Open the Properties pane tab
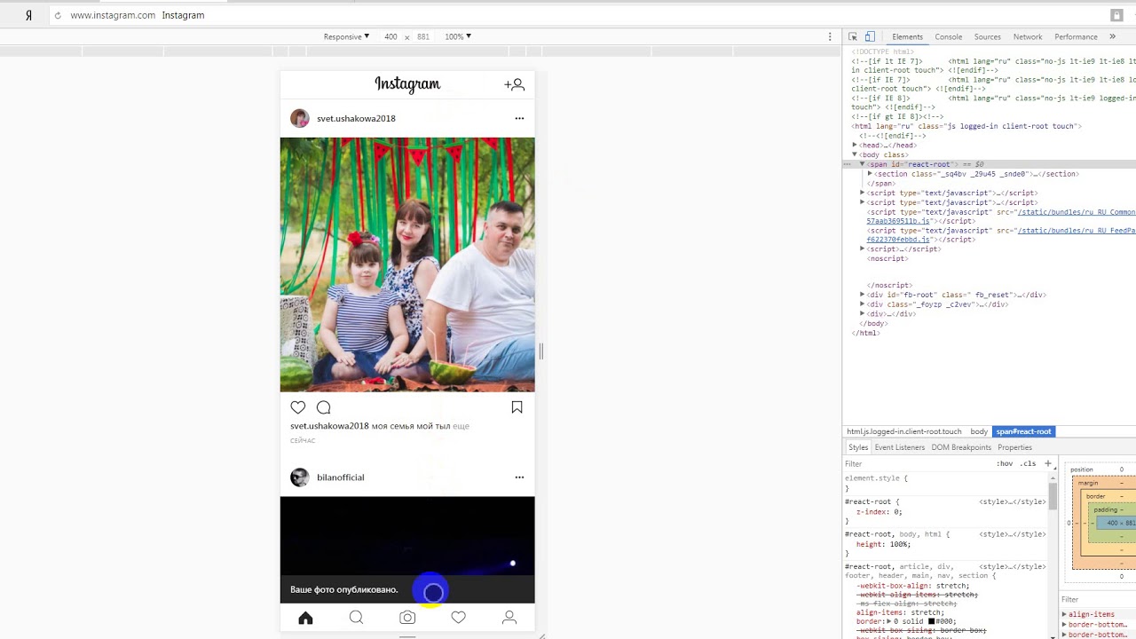 click(x=1014, y=447)
